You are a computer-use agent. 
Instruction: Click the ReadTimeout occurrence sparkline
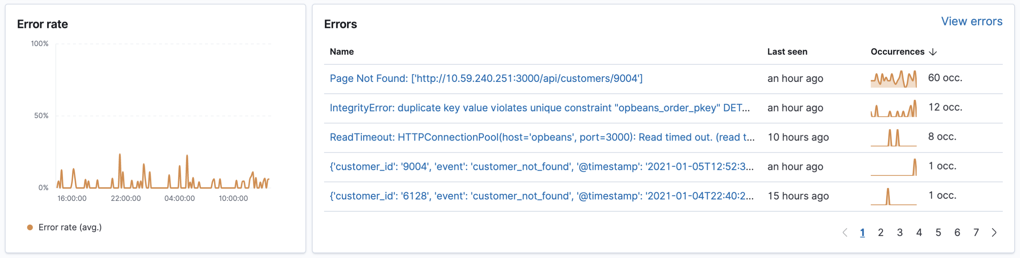click(893, 137)
